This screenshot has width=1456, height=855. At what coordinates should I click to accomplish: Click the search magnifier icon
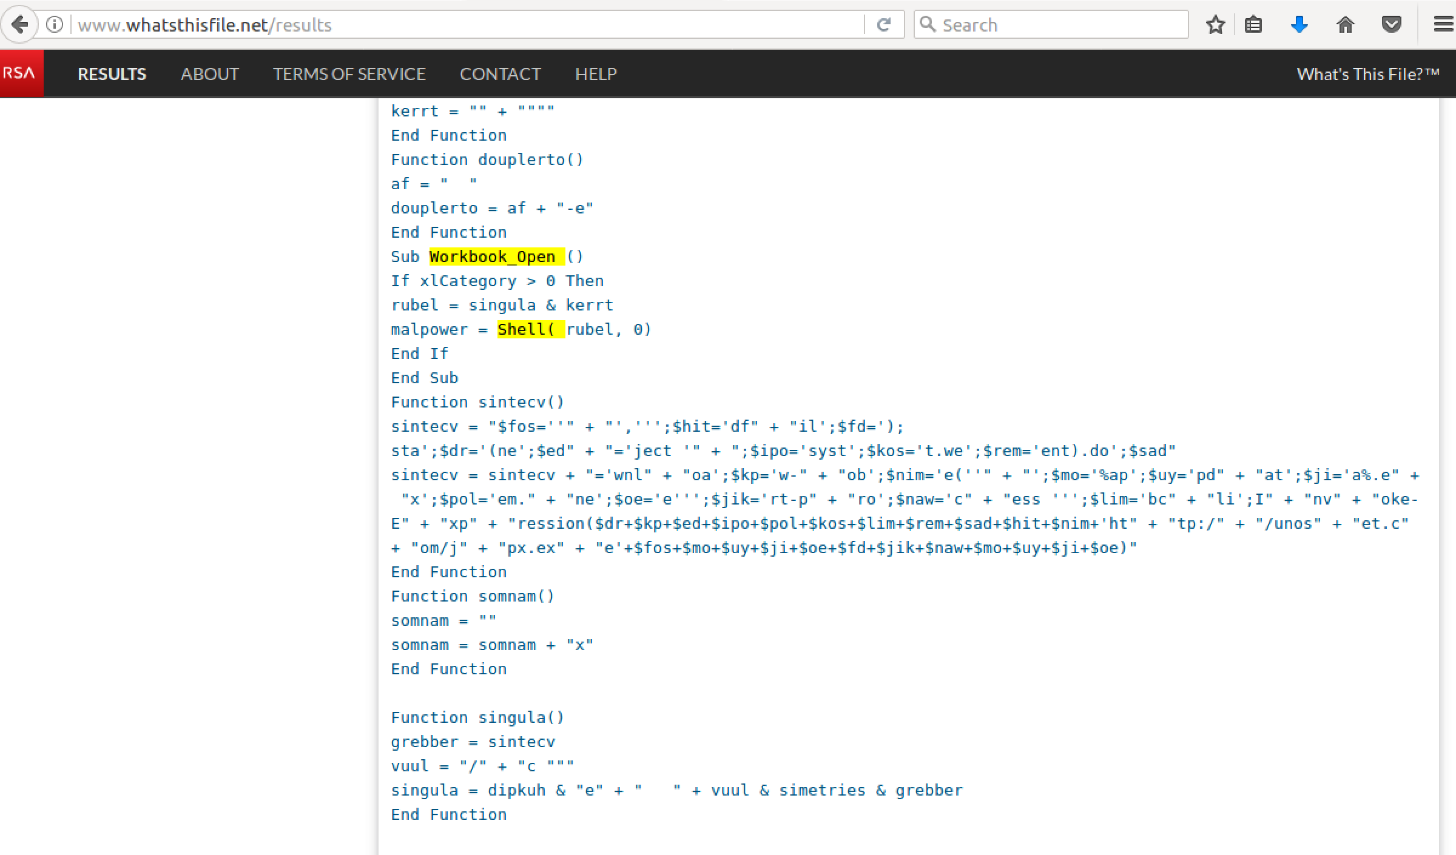[x=928, y=24]
